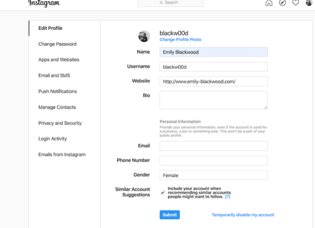Open the Explore compass icon
Screen dimensions: 315x228
pyautogui.click(x=282, y=3)
